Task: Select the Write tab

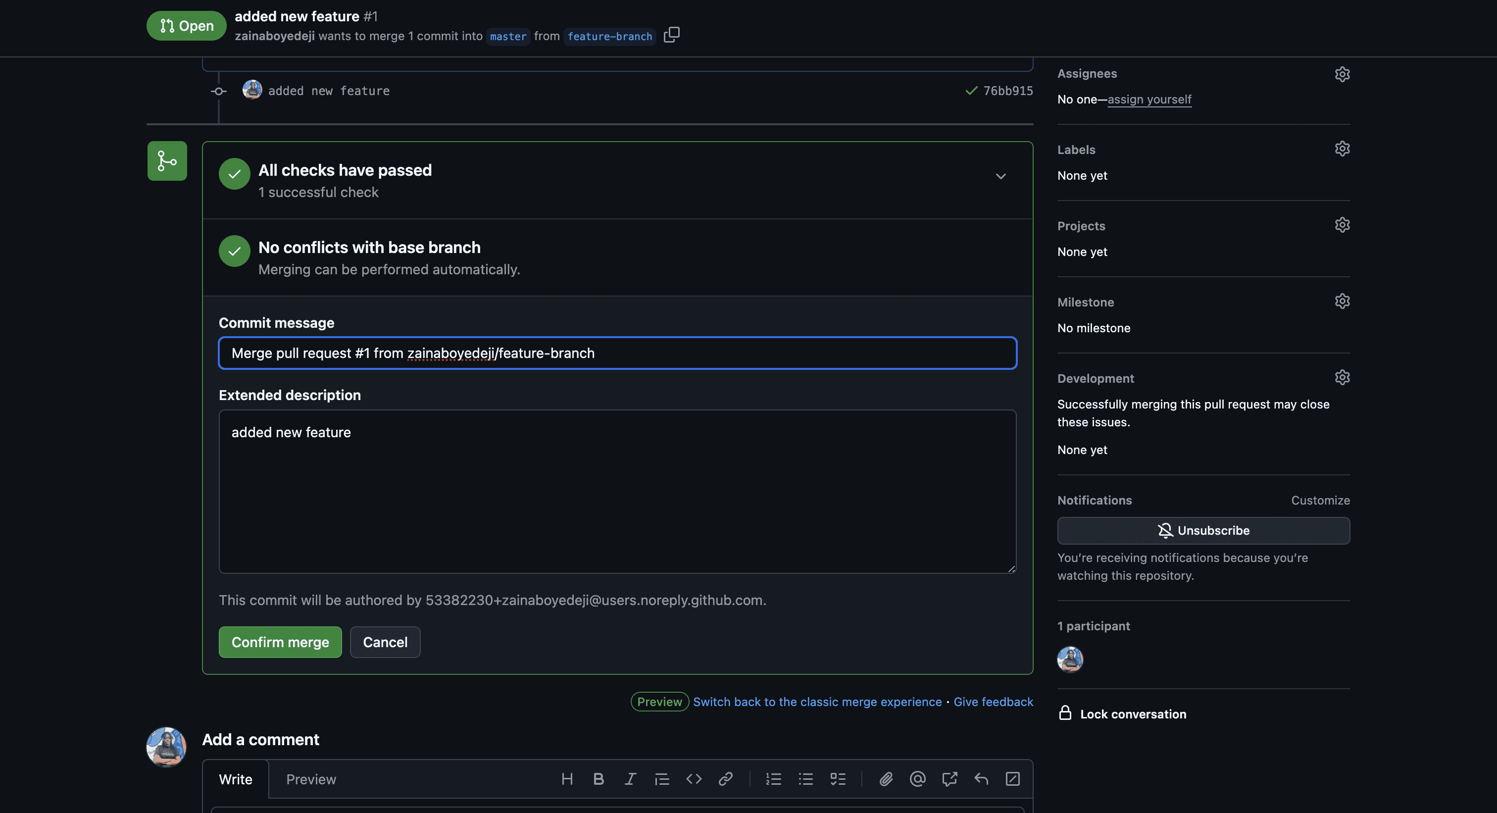Action: point(235,779)
